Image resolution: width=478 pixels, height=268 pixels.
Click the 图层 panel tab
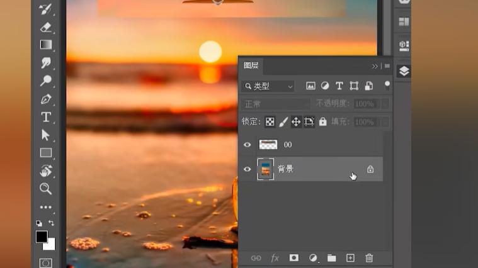coord(251,65)
